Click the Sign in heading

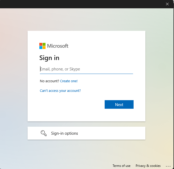[49, 58]
